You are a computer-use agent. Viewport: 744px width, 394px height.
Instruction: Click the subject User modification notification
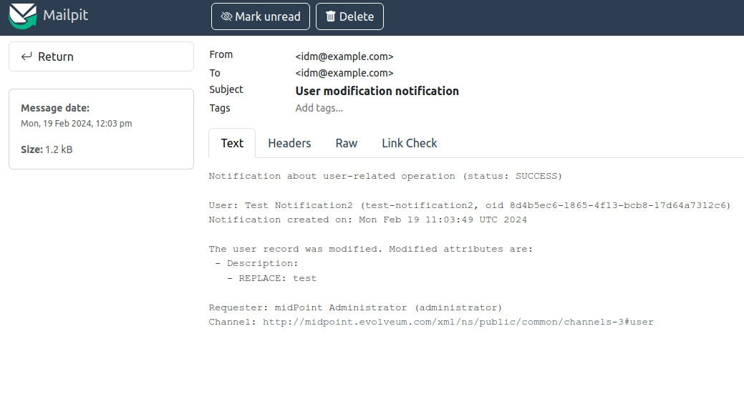377,91
